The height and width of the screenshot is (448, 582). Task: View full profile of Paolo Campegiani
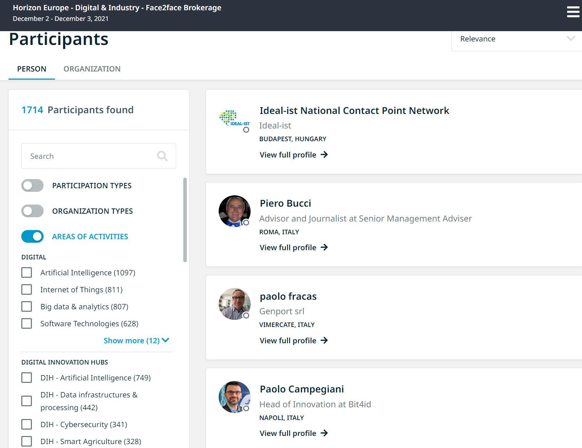[294, 433]
